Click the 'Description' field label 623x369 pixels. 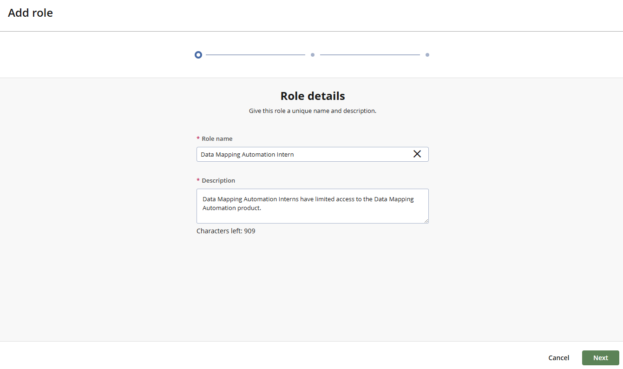pyautogui.click(x=218, y=180)
